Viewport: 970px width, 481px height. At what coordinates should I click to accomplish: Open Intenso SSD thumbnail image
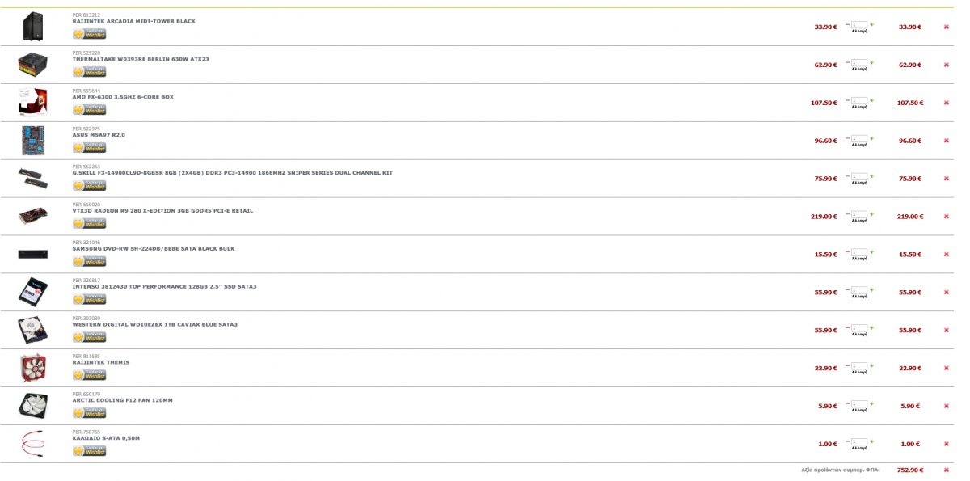click(33, 292)
